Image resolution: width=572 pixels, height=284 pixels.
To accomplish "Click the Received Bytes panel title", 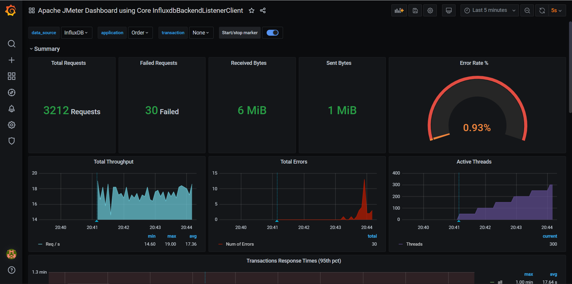I will (x=249, y=63).
